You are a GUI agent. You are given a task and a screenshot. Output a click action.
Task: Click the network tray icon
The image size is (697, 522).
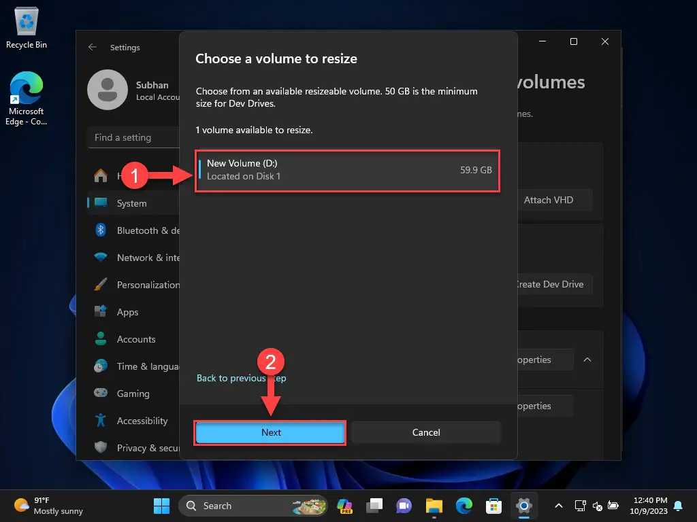pyautogui.click(x=580, y=506)
